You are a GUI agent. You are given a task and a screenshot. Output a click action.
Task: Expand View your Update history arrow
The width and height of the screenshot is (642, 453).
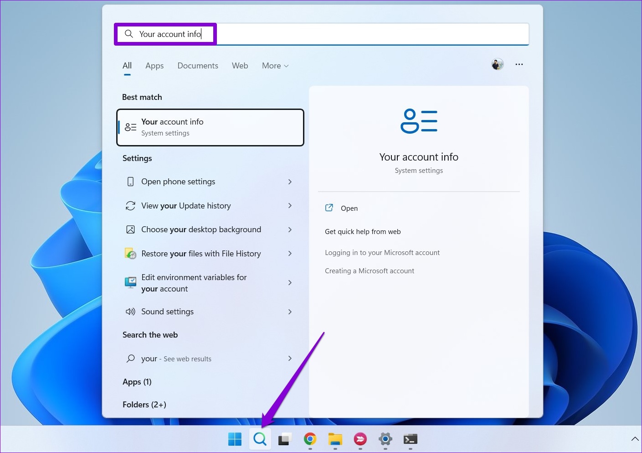click(290, 206)
